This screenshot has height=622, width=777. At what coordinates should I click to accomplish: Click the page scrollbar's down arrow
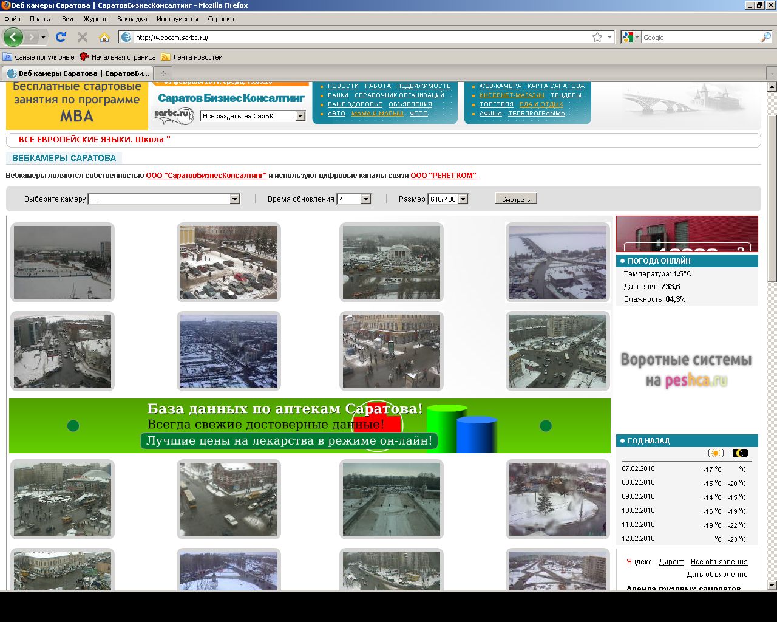point(772,586)
